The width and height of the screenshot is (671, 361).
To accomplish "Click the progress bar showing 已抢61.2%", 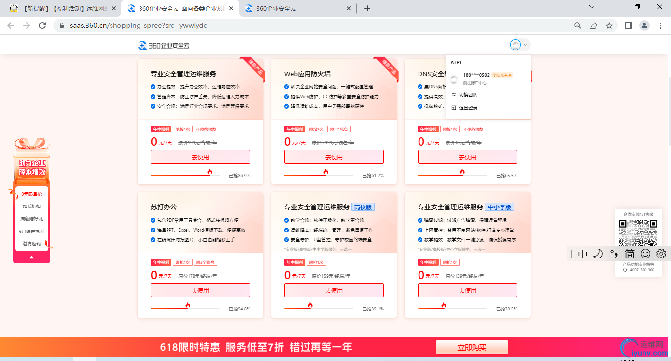I will (x=319, y=175).
